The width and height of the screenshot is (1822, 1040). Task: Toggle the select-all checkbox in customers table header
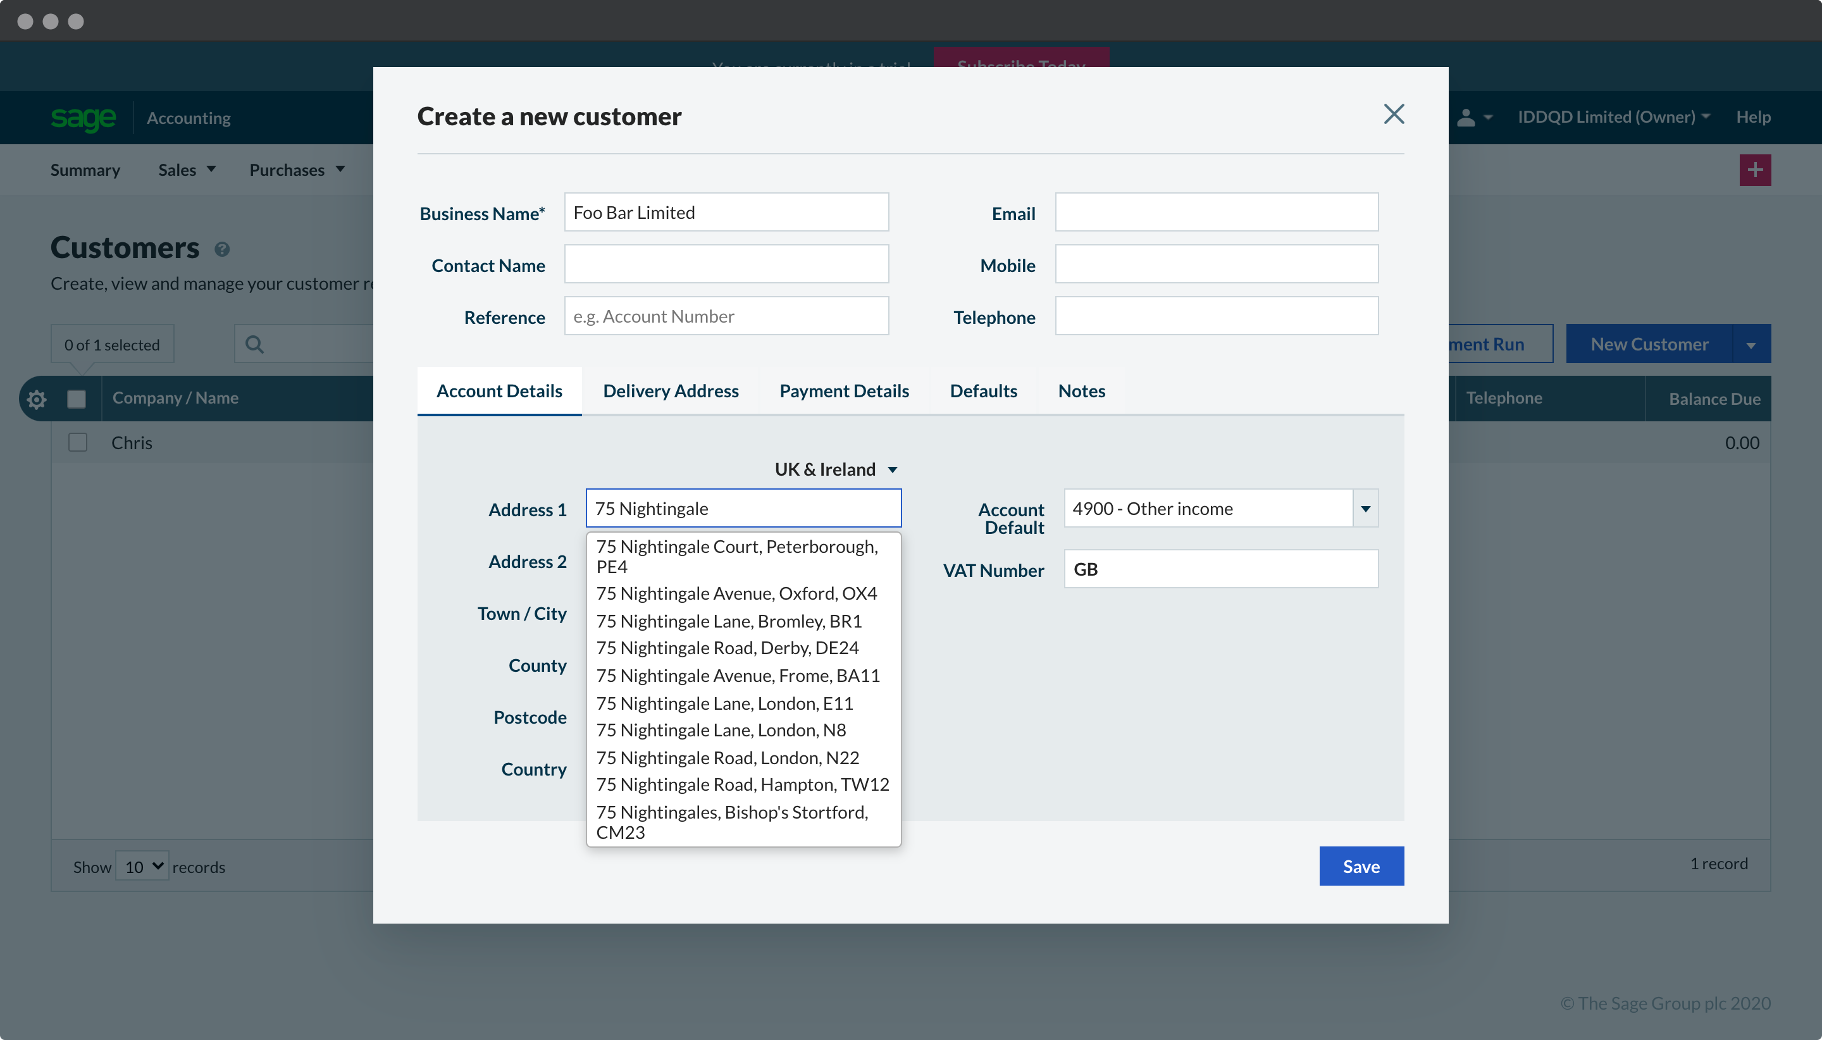tap(75, 398)
